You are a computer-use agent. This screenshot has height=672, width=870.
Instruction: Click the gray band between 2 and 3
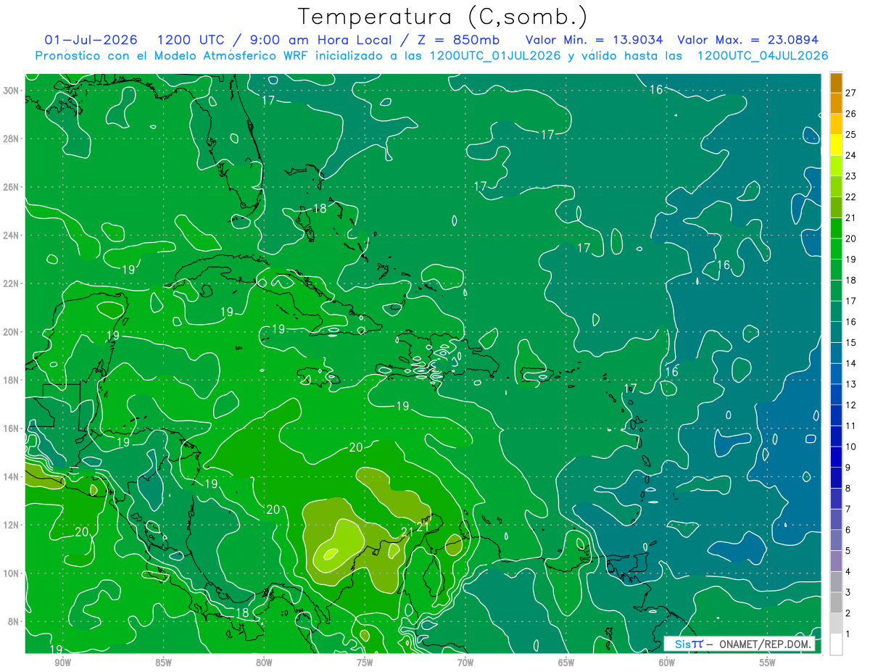point(836,602)
